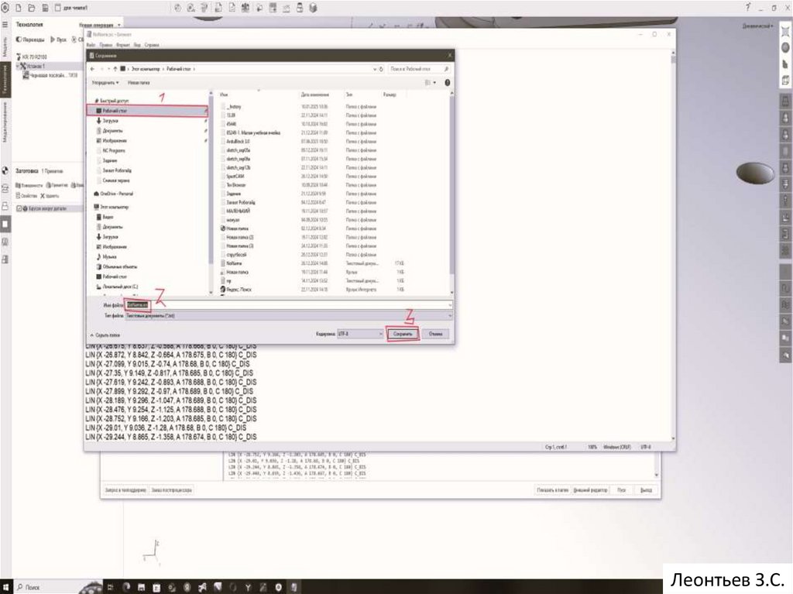Click Внешний редактор button in postprocessor window

pos(590,490)
